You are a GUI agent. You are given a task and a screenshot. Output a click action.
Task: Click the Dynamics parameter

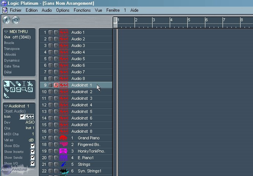(x=12, y=60)
